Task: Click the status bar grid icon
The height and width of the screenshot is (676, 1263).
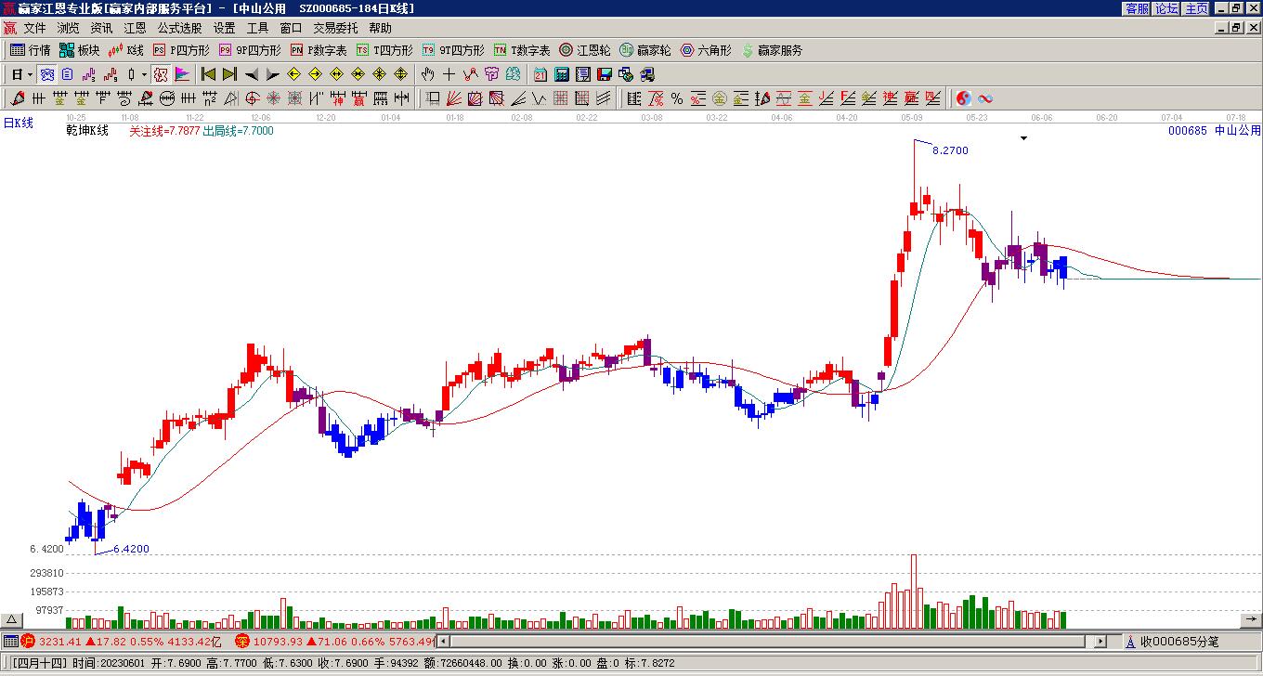Action: [10, 641]
